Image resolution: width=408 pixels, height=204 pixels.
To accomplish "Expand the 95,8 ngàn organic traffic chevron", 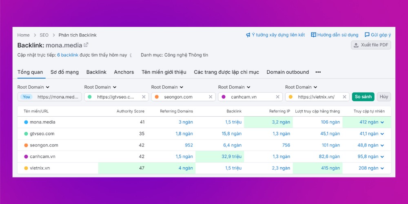I will click(382, 157).
